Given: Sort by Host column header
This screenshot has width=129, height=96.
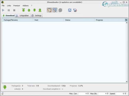Looking at the screenshot, I should [x=48, y=20].
